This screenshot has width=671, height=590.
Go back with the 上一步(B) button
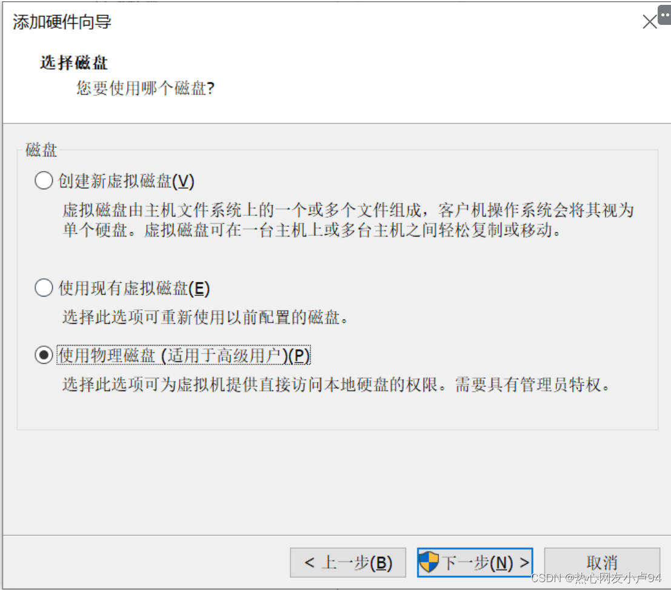348,563
